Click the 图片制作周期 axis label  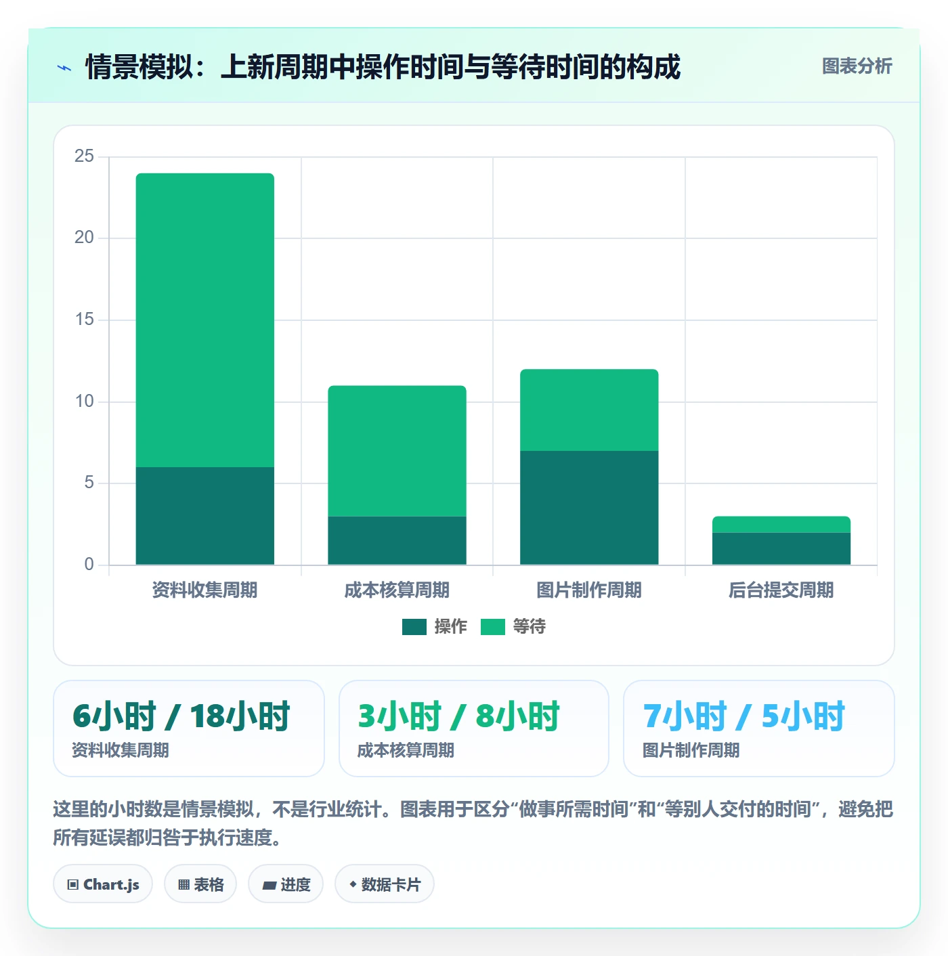point(589,590)
